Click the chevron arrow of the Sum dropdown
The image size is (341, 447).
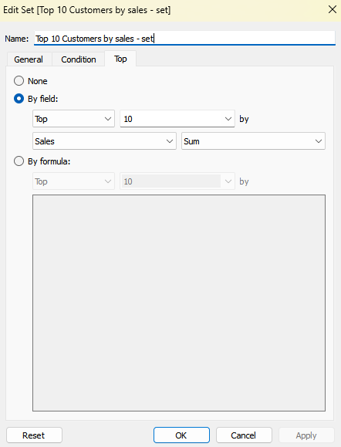[319, 141]
